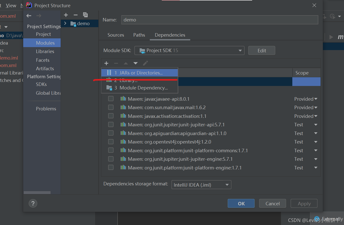Click the OK button

click(241, 203)
